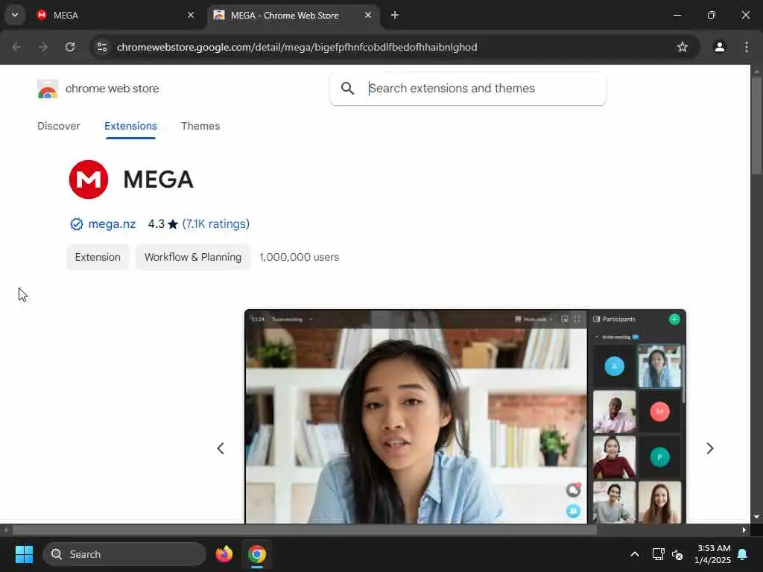Click the Chrome Web Store logo icon
Viewport: 763px width, 572px height.
tap(47, 89)
